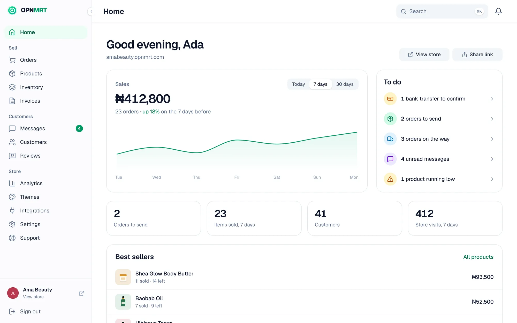517x323 pixels.
Task: Click the Inventory layers icon
Action: coord(12,87)
